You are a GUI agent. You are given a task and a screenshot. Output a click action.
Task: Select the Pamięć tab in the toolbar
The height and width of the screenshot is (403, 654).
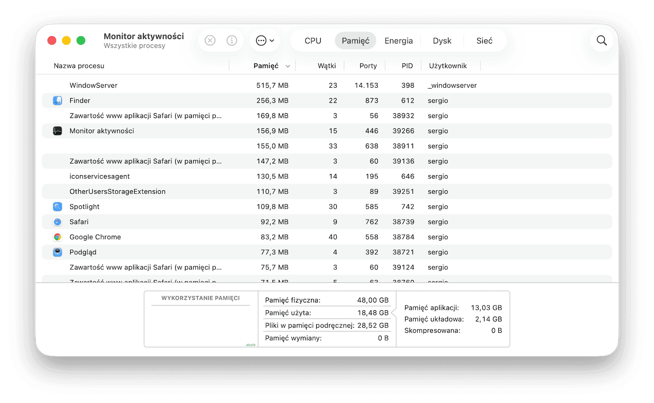(355, 40)
